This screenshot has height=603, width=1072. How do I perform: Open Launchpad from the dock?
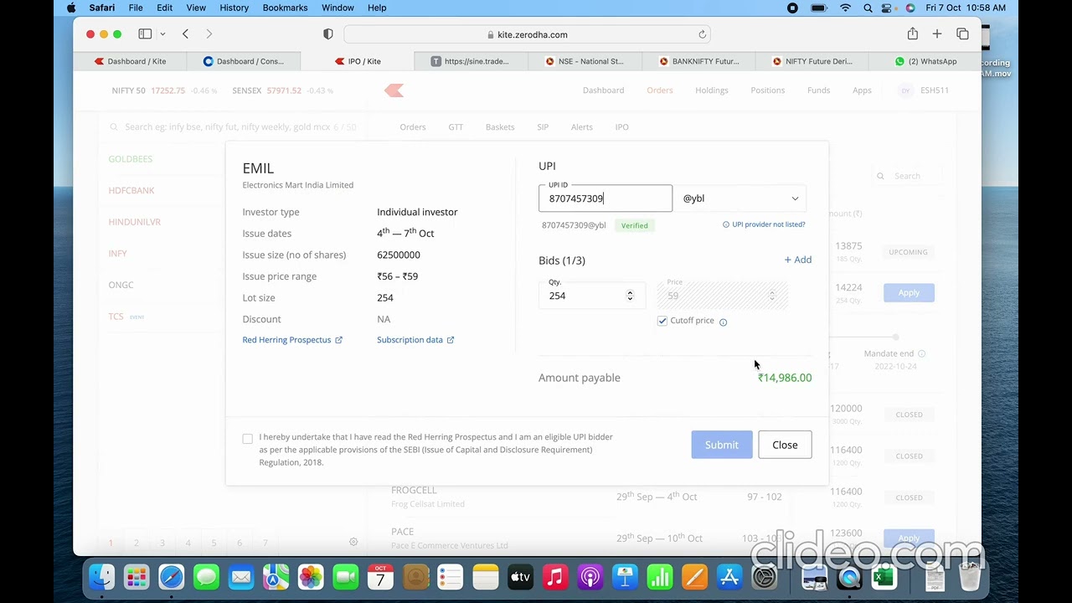tap(137, 577)
